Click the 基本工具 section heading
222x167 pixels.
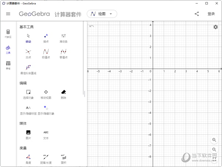[x=27, y=27]
